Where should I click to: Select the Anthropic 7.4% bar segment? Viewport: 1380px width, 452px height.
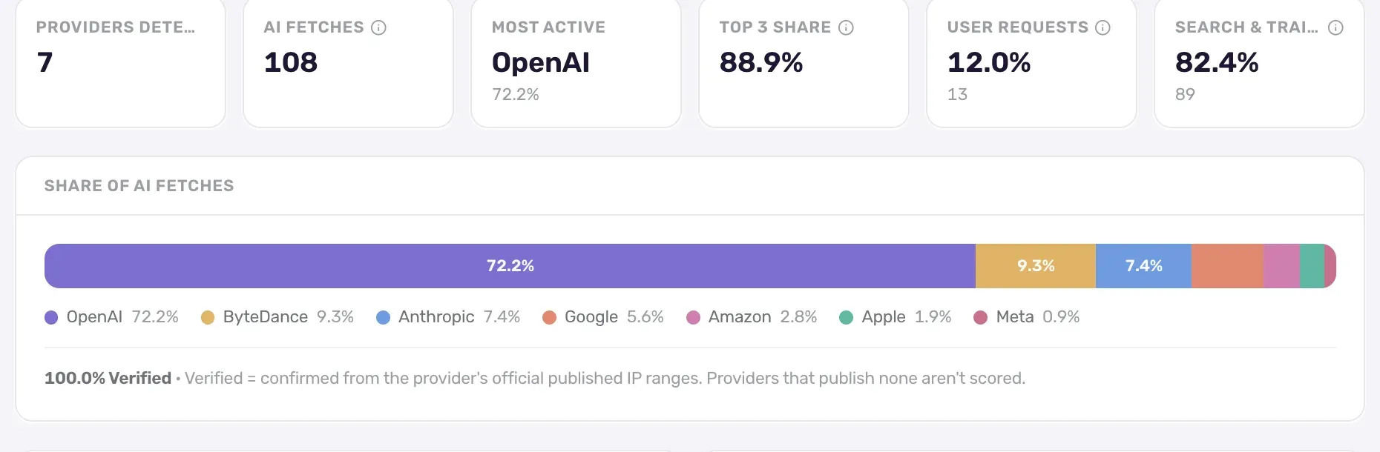tap(1143, 266)
